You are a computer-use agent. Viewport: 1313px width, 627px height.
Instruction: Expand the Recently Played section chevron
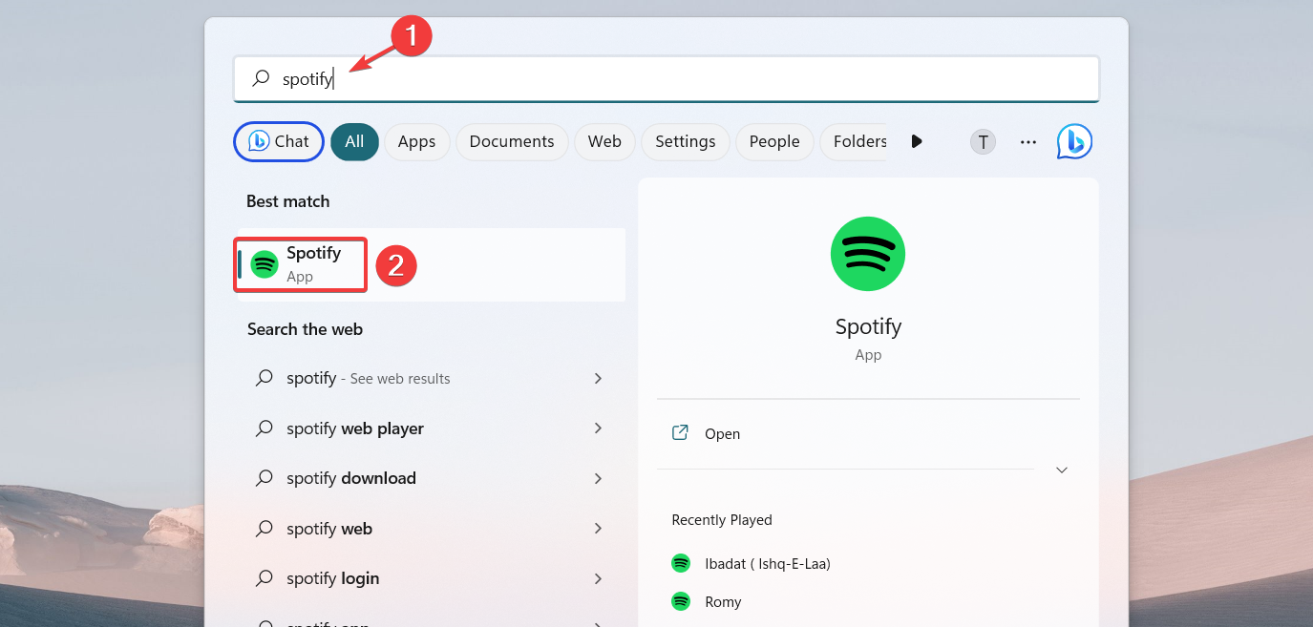point(1061,470)
